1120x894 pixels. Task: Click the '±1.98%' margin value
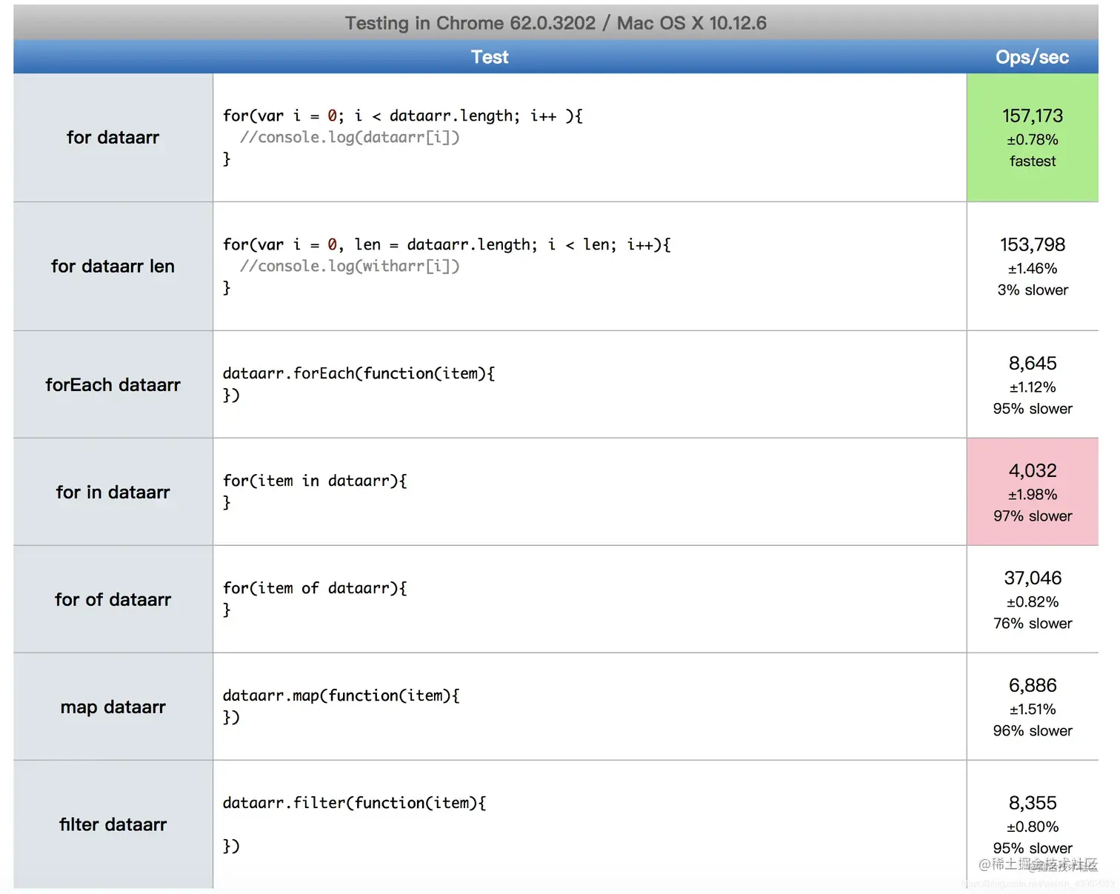[x=1033, y=494]
